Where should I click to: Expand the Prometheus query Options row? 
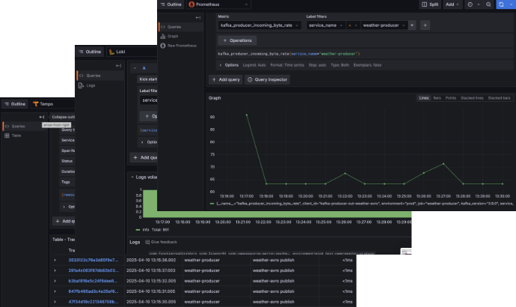(229, 65)
